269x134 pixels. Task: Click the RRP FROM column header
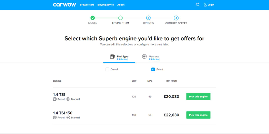tap(171, 81)
